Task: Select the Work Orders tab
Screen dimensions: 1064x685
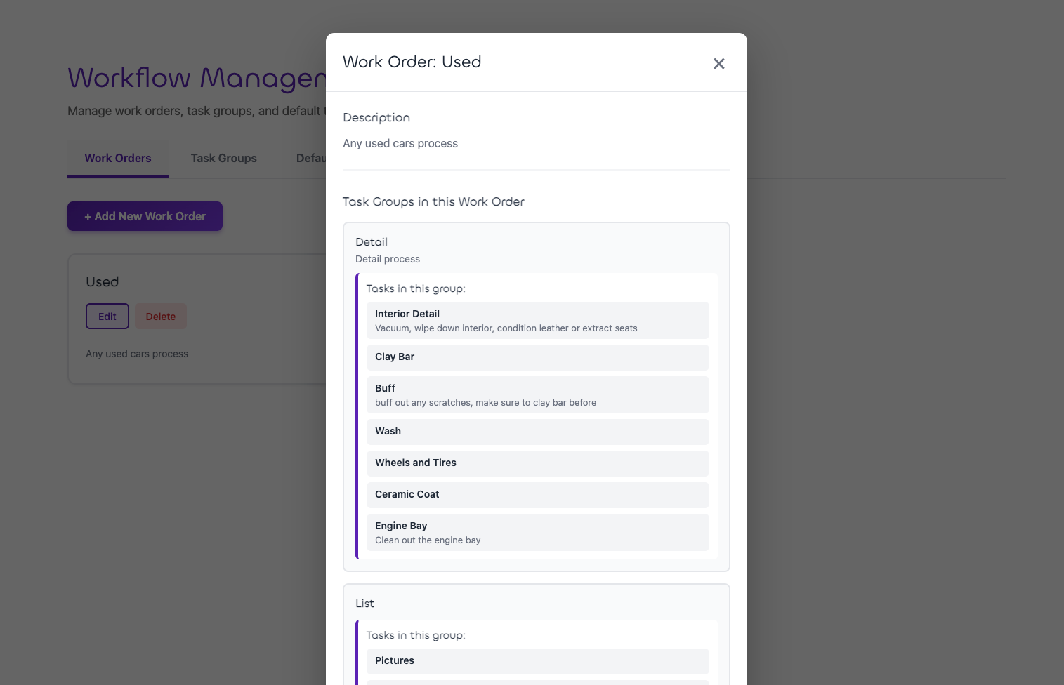Action: pos(117,159)
